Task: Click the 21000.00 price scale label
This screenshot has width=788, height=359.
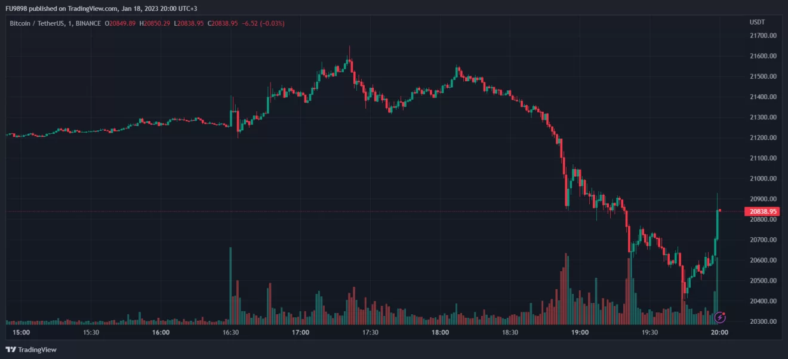Action: 764,179
